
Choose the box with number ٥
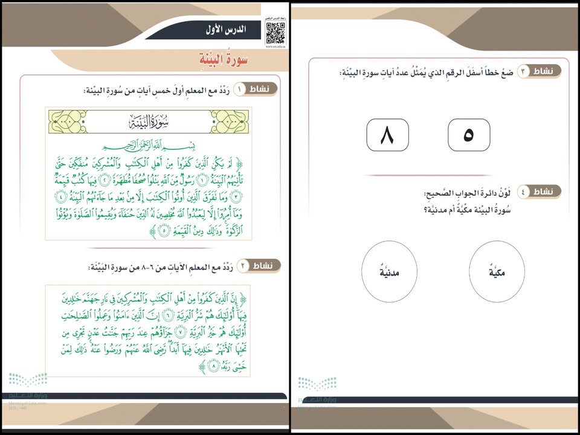click(x=469, y=135)
